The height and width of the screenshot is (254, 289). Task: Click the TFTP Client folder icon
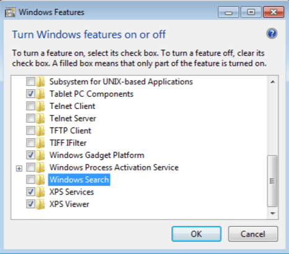tap(40, 131)
